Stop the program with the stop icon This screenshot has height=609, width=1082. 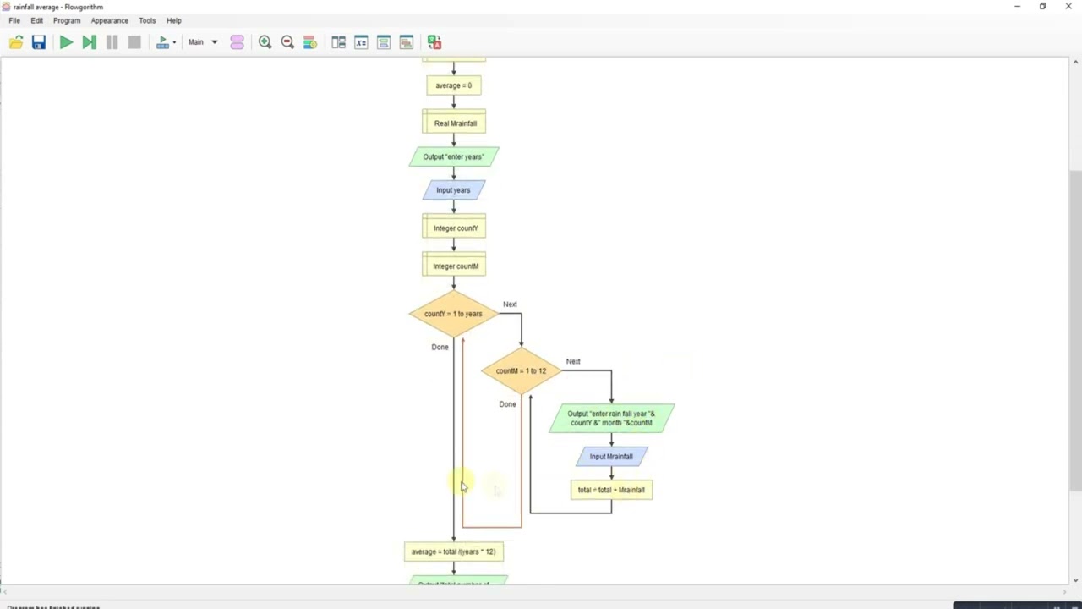coord(134,42)
